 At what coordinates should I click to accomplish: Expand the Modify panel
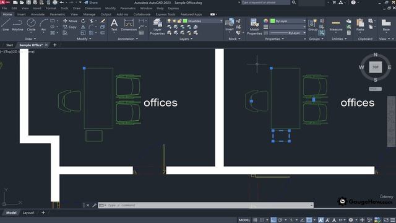pyautogui.click(x=84, y=39)
